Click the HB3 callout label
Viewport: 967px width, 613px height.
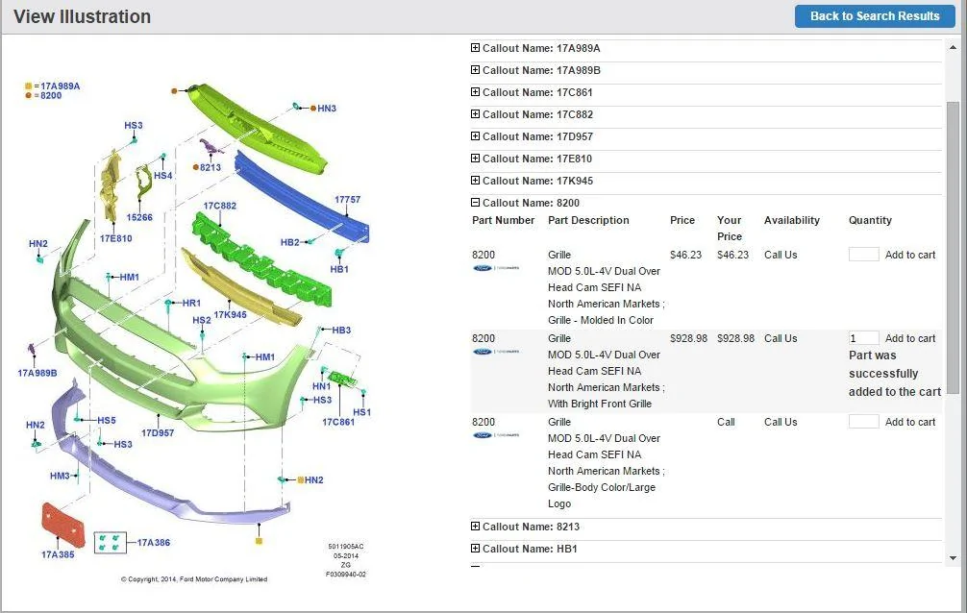coord(341,331)
